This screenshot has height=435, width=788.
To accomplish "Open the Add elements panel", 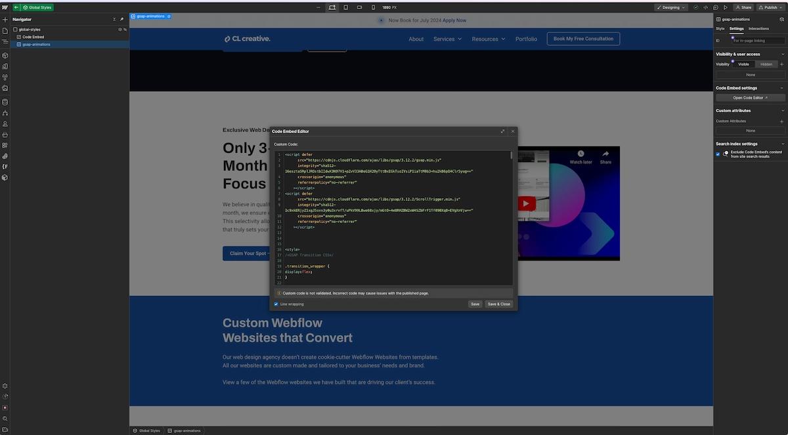I will 5,20.
